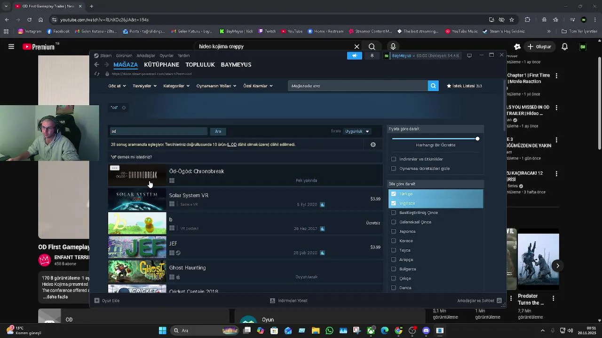The image size is (602, 338).
Task: Open the Görünüm menu
Action: [x=124, y=55]
